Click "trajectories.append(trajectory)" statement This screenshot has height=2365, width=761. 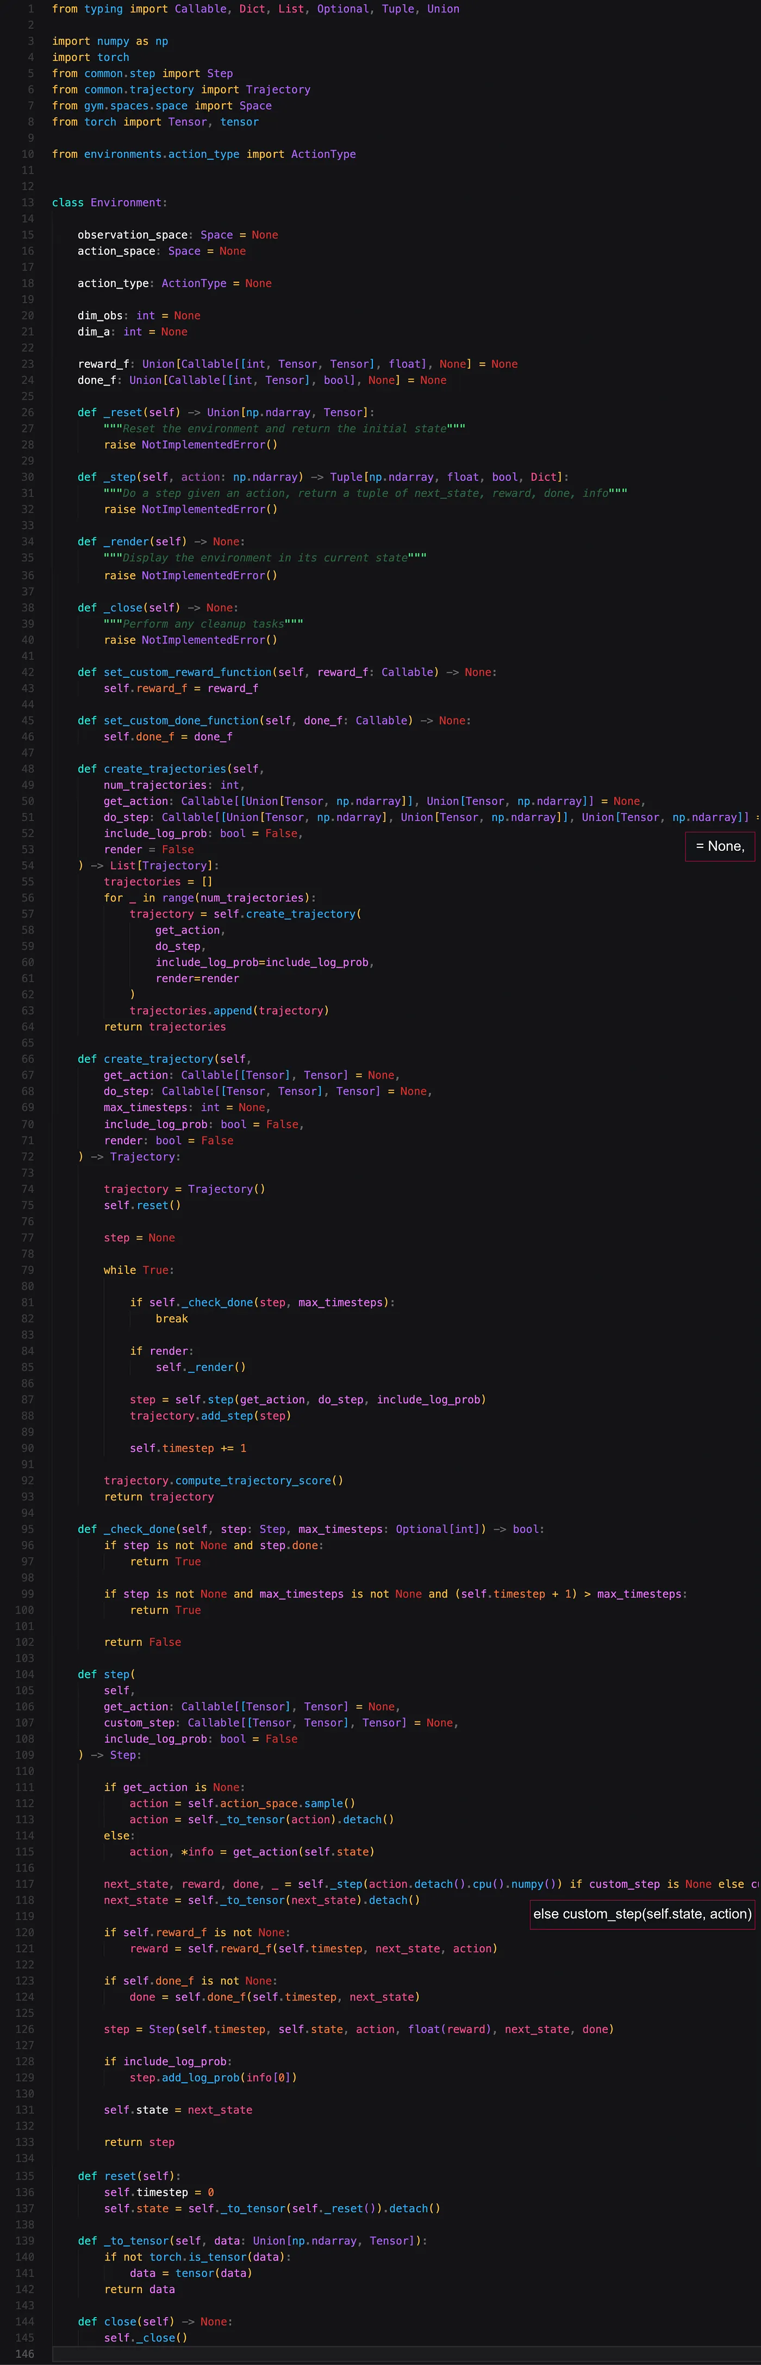(229, 1011)
